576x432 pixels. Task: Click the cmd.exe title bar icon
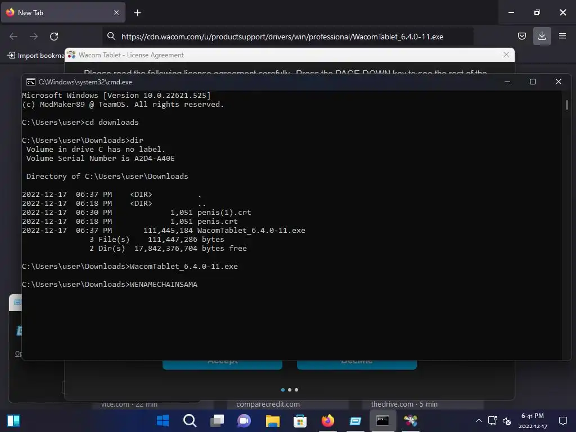31,82
